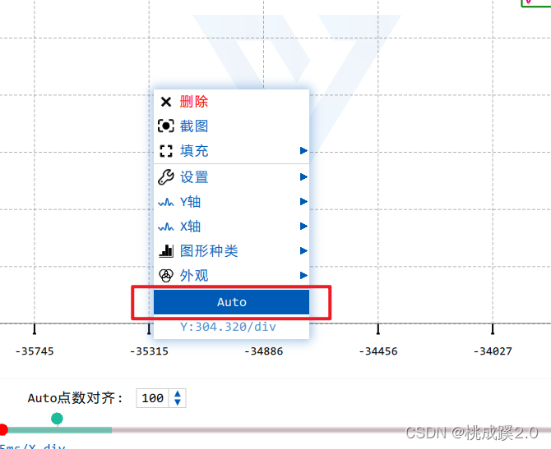Click the axis value -35315
This screenshot has height=449, width=551.
[149, 351]
